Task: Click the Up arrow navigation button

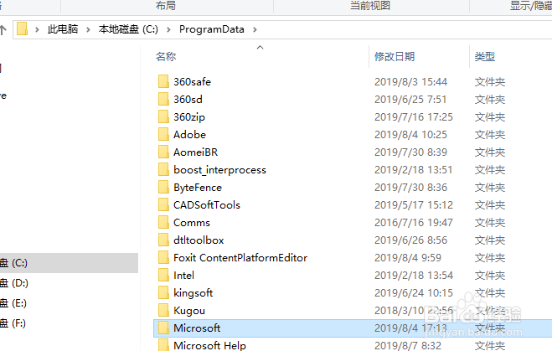Action: (x=3, y=29)
